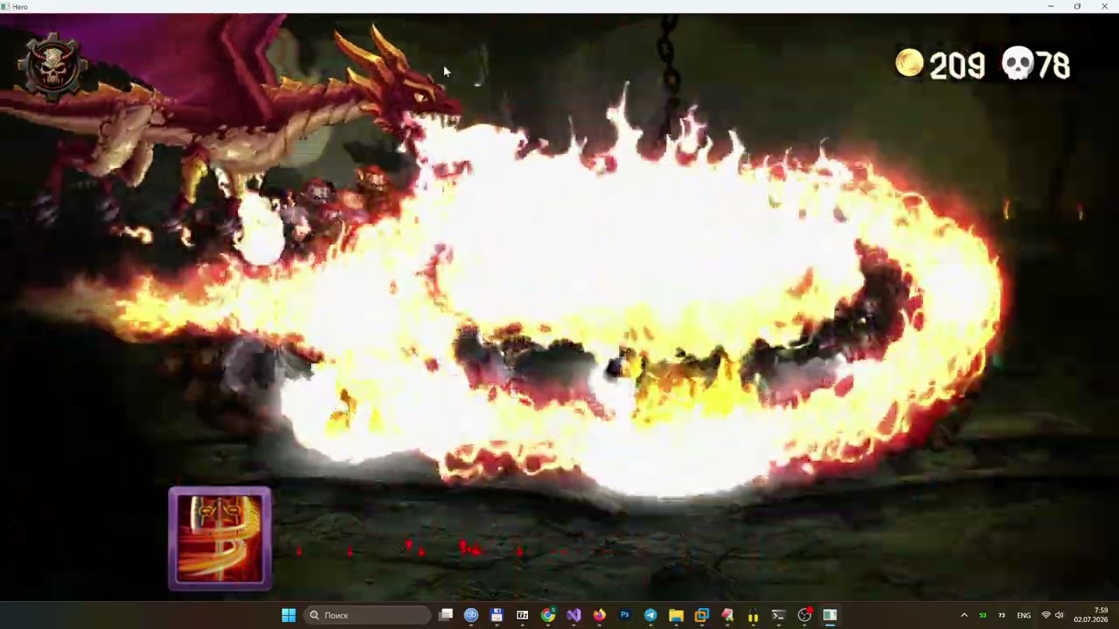This screenshot has width=1119, height=629.
Task: Open the volume speaker tray icon
Action: [1060, 615]
